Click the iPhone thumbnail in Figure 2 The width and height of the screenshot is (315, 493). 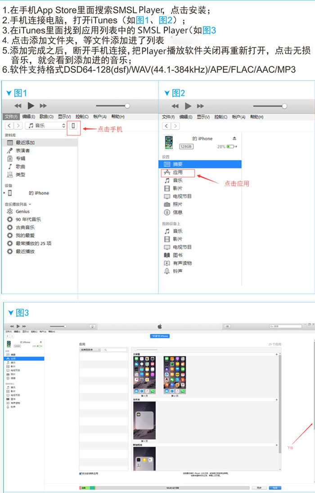click(x=169, y=142)
